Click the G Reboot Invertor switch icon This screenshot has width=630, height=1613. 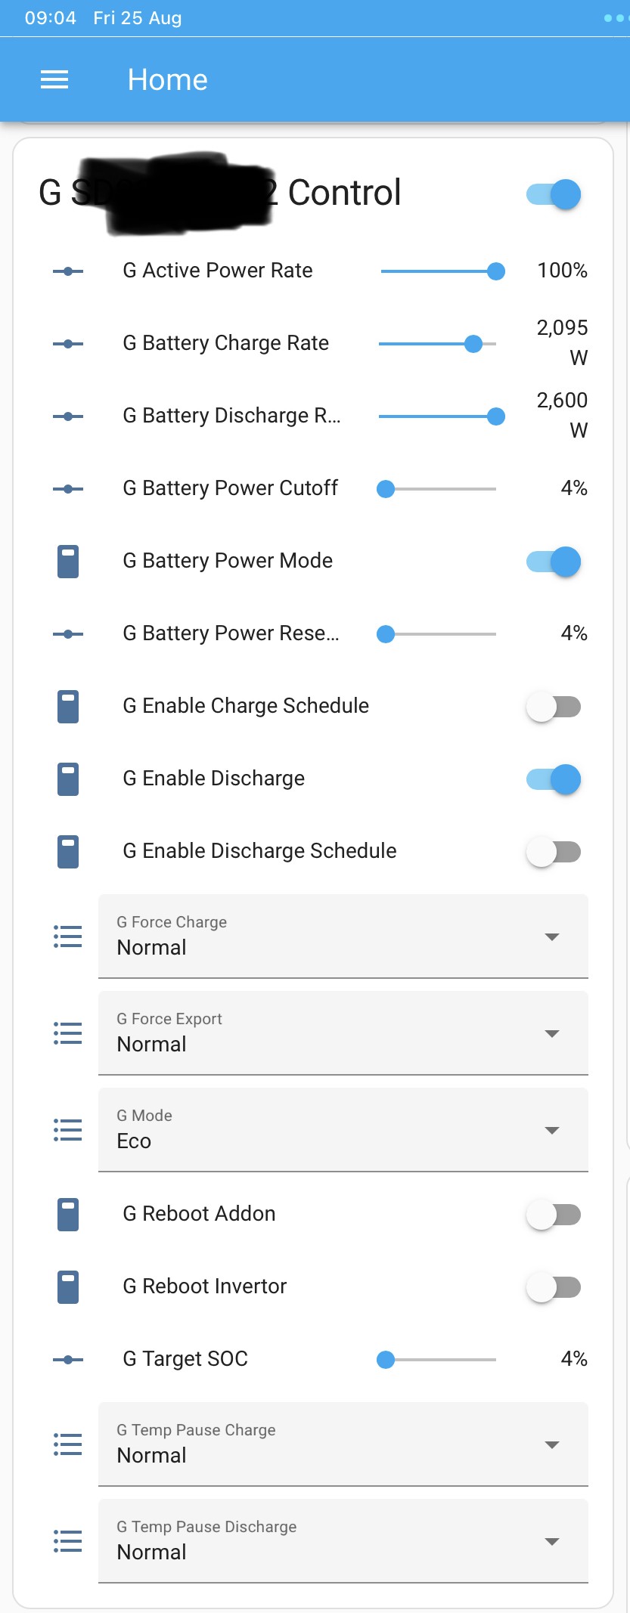pos(68,1287)
